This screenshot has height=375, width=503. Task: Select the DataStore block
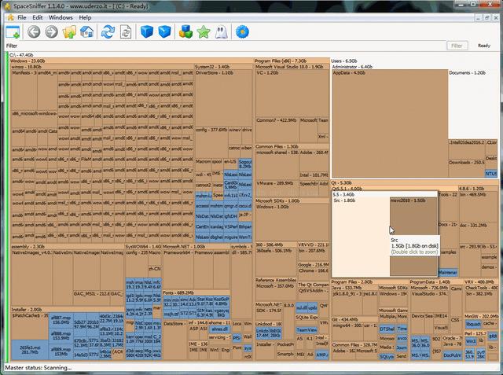click(x=174, y=340)
